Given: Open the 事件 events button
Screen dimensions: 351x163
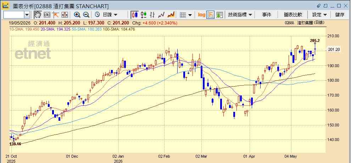Looking at the screenshot, I should (267, 15).
